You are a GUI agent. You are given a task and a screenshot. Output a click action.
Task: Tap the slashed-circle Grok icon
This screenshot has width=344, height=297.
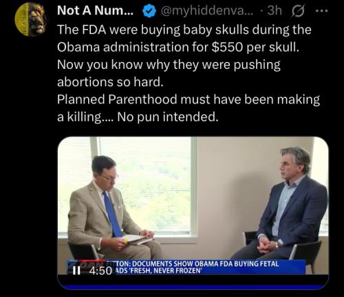pyautogui.click(x=298, y=11)
